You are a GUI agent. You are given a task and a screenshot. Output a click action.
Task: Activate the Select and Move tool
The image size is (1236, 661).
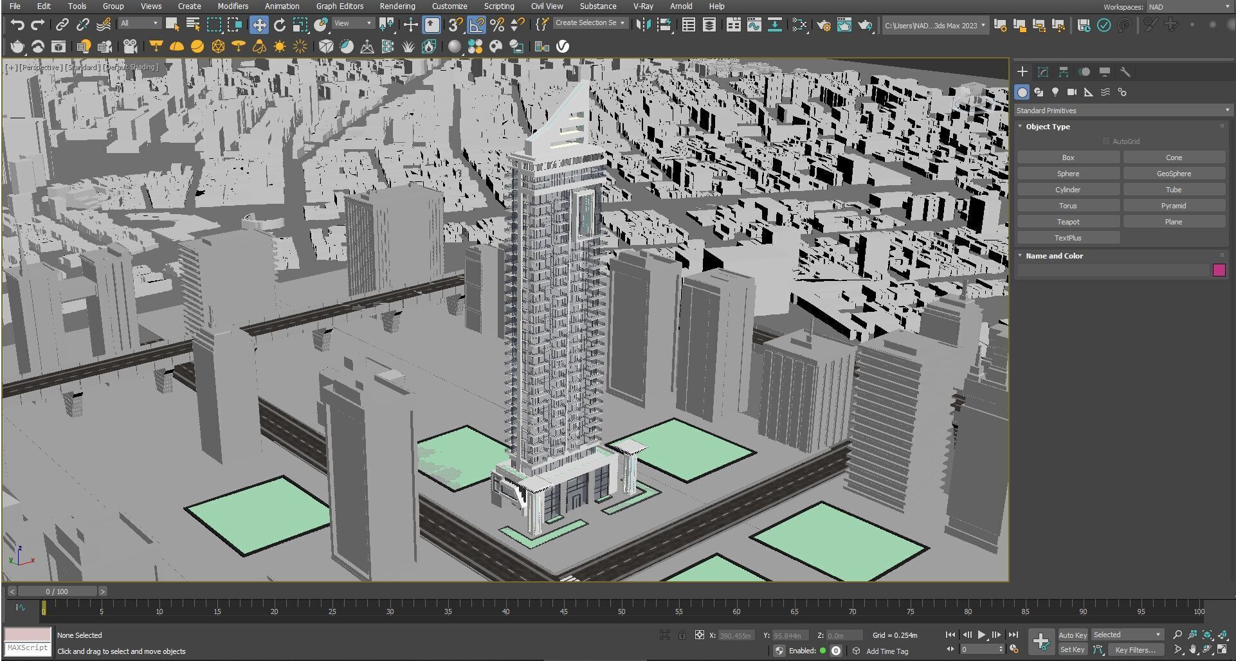[x=259, y=25]
